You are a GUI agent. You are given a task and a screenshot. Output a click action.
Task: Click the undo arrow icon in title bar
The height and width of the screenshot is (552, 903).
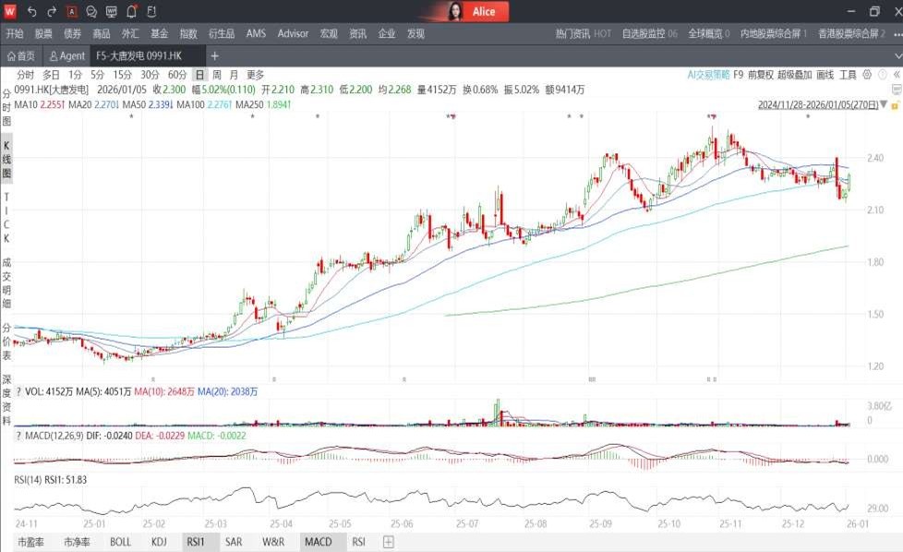click(x=32, y=12)
